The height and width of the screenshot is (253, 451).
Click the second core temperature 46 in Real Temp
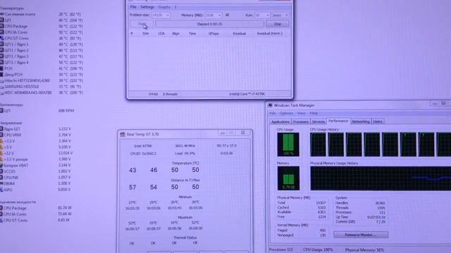pyautogui.click(x=154, y=170)
